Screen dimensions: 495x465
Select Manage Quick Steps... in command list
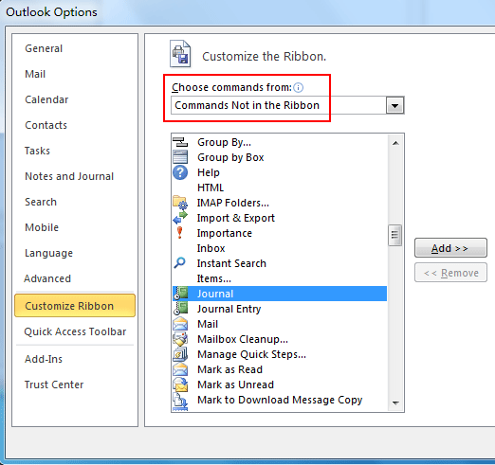pyautogui.click(x=251, y=354)
